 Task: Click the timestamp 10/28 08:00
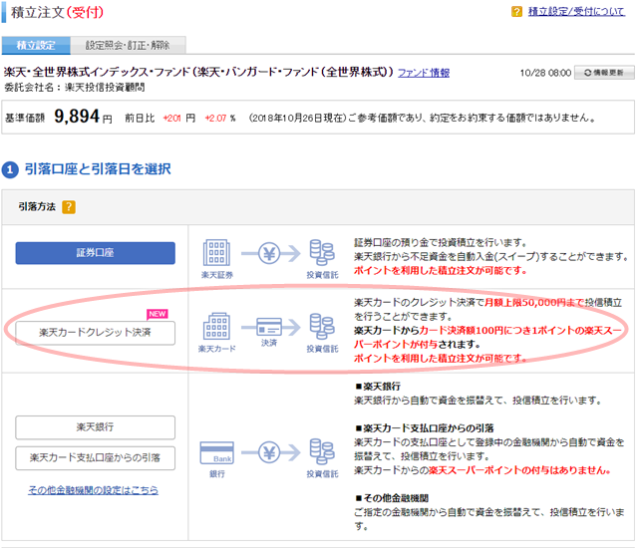[x=545, y=73]
